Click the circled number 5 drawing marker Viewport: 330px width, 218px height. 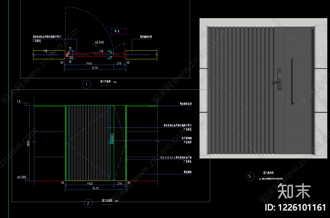(x=250, y=176)
